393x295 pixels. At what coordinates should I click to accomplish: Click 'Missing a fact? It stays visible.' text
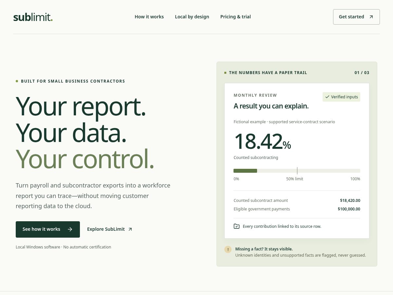[264, 249]
